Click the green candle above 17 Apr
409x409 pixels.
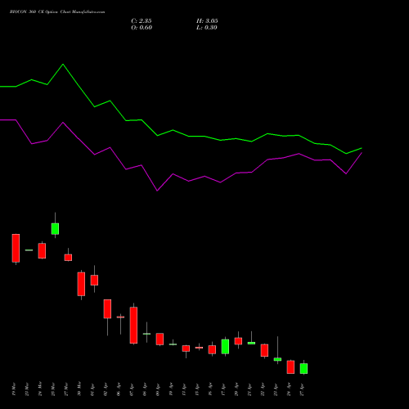click(225, 347)
